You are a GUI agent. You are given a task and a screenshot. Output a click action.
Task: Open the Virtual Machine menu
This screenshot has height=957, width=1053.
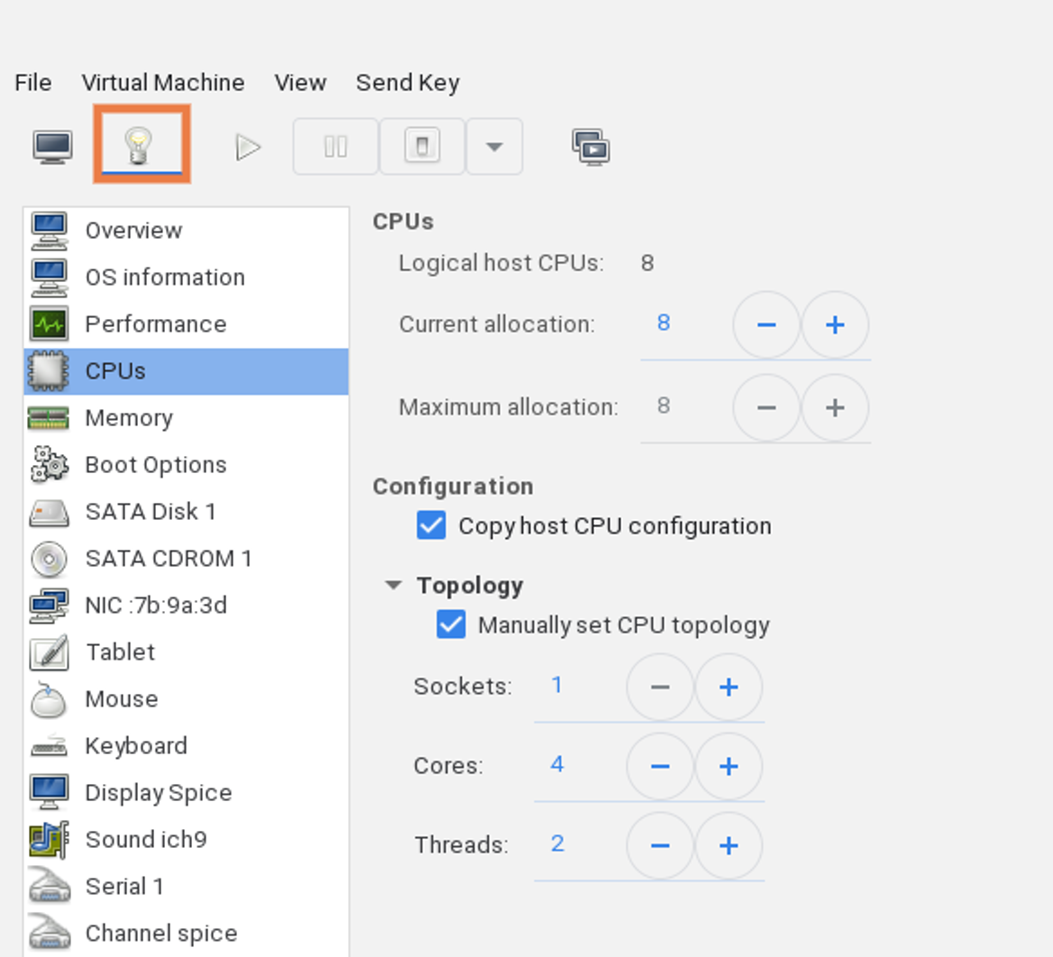click(163, 83)
